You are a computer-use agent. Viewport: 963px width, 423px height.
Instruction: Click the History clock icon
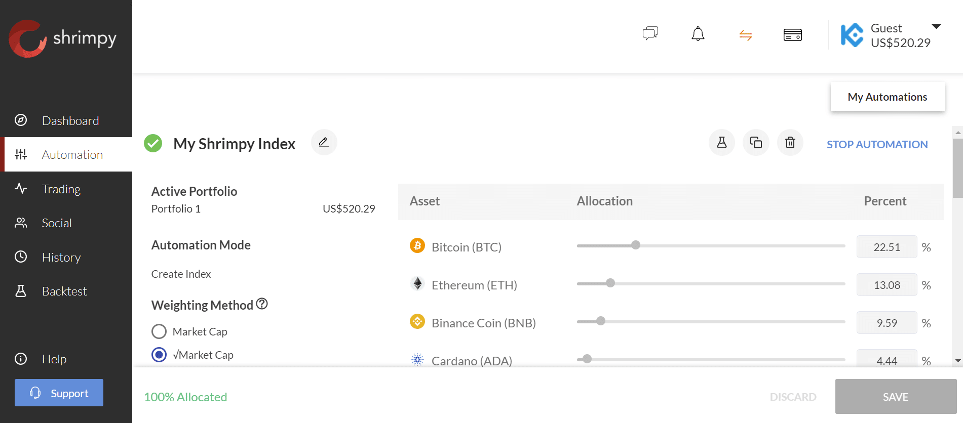click(21, 257)
